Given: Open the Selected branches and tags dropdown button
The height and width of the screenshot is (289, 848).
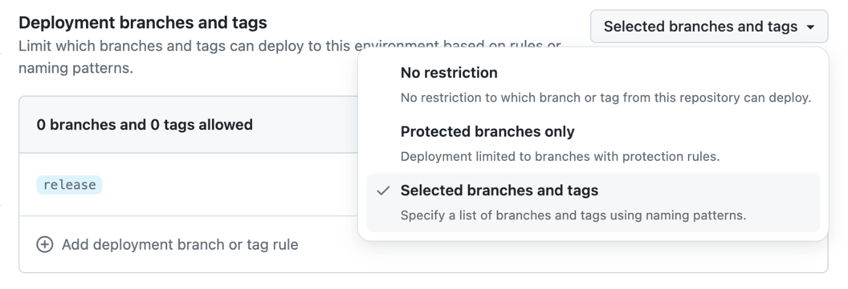Looking at the screenshot, I should [x=709, y=27].
